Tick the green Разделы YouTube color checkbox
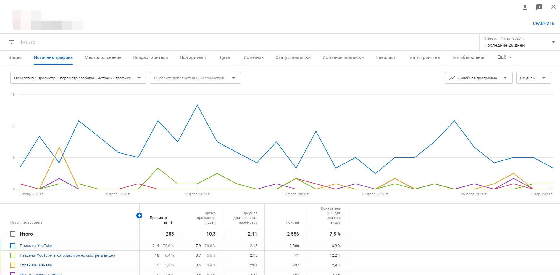 click(x=13, y=255)
